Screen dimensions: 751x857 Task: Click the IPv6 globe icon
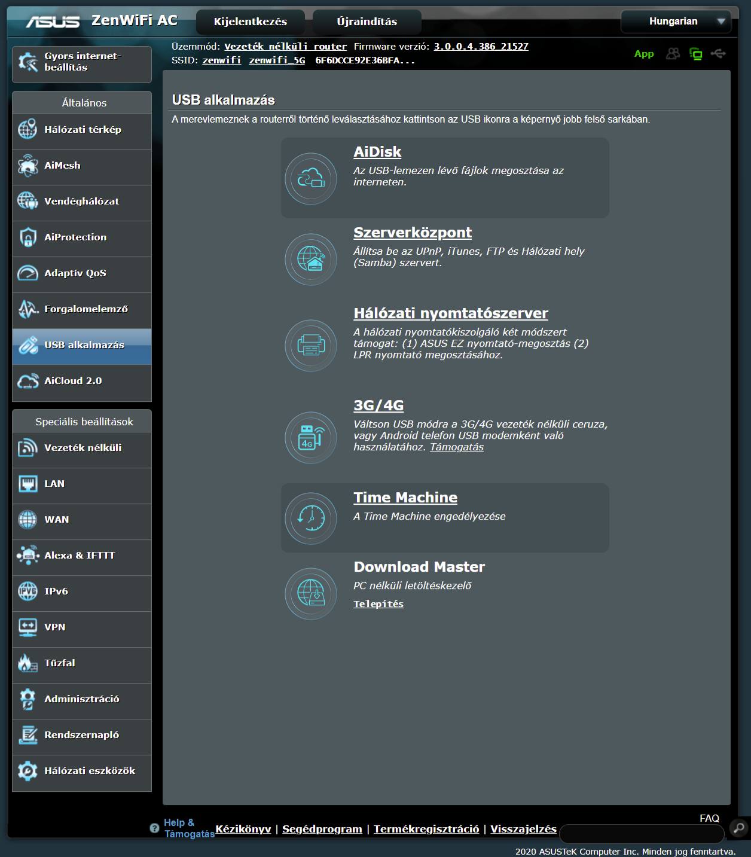[28, 591]
